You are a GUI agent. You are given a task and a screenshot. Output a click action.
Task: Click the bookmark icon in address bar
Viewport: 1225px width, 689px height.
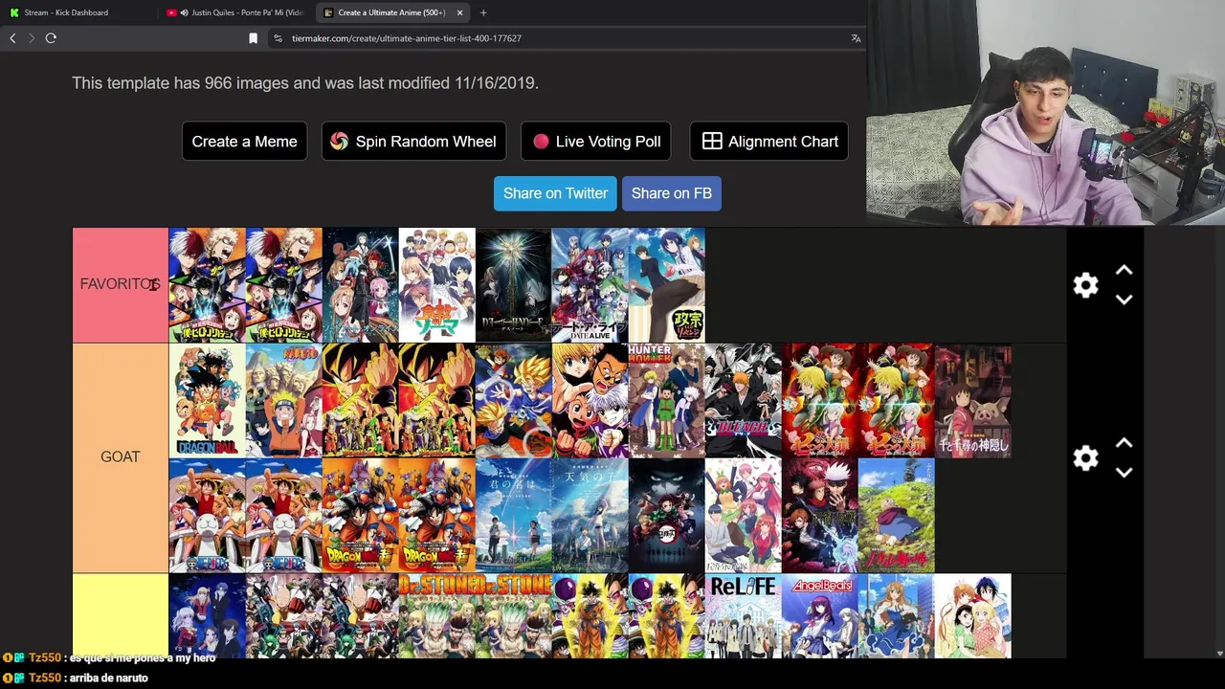(x=253, y=38)
